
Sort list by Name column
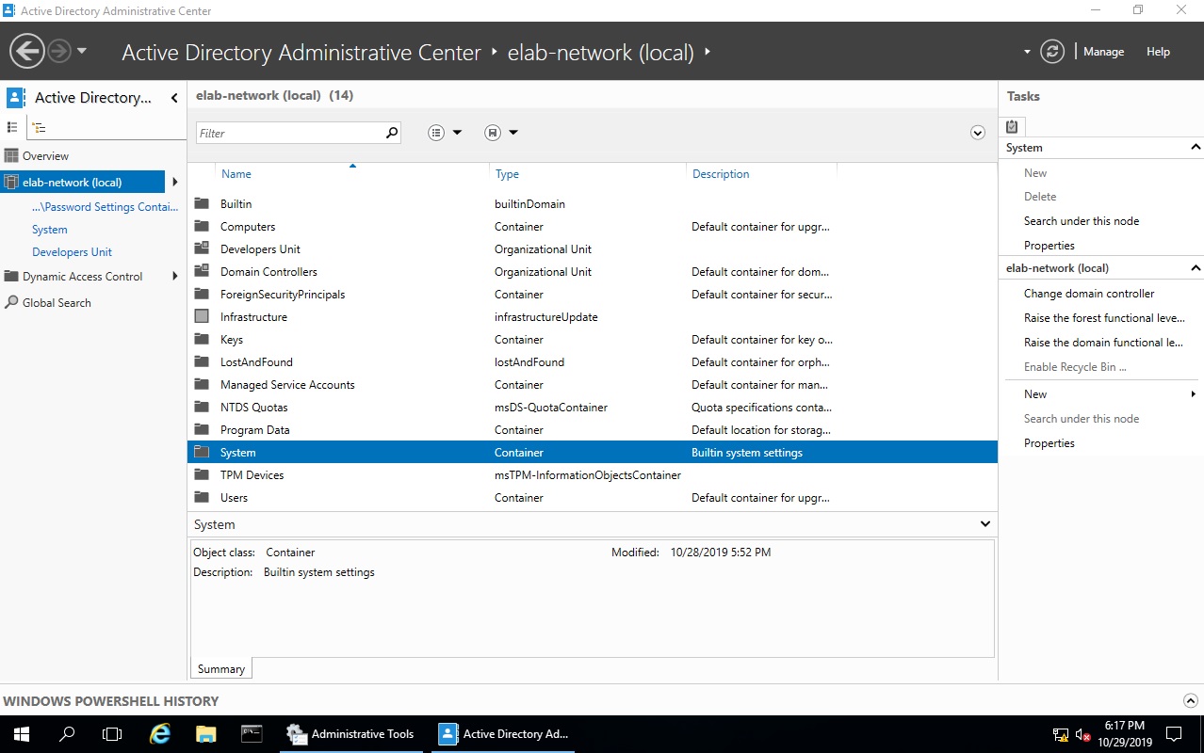(236, 174)
